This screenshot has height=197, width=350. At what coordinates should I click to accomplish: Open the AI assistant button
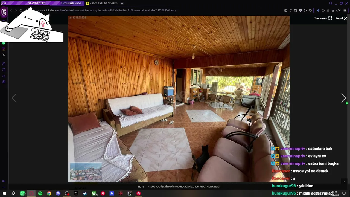click(339, 10)
